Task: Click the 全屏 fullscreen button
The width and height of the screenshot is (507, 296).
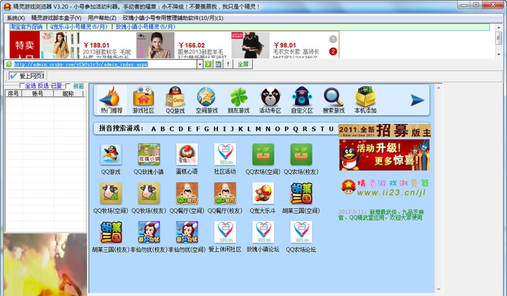Action: click(243, 64)
